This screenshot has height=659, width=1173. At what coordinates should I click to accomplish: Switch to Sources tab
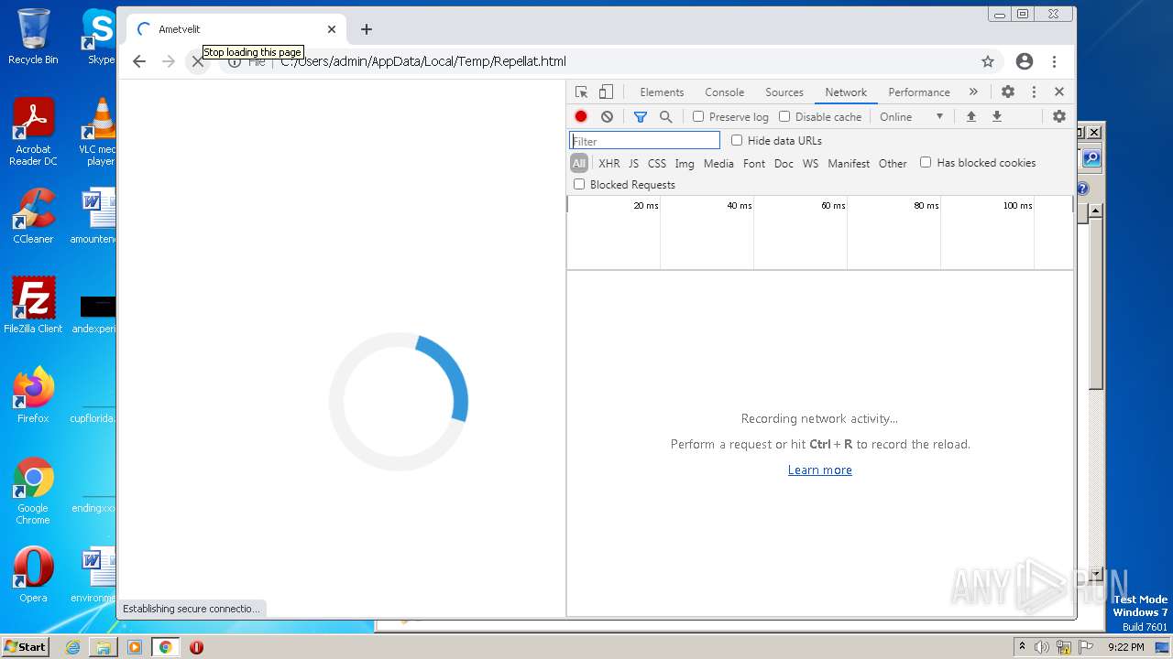[x=784, y=92]
